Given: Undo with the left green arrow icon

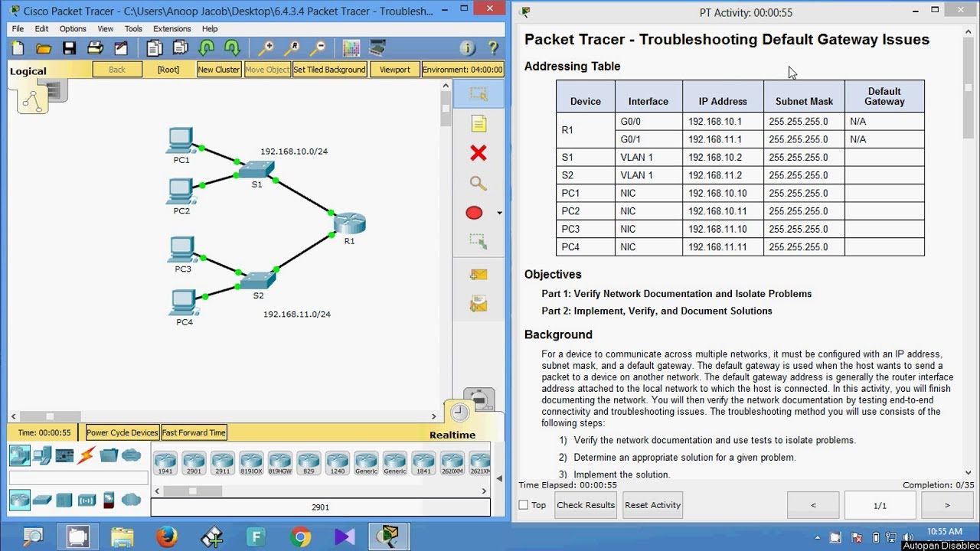Looking at the screenshot, I should click(206, 48).
